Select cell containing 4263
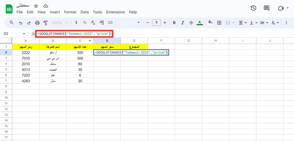Screen dimensions: 294x141 coord(26,81)
